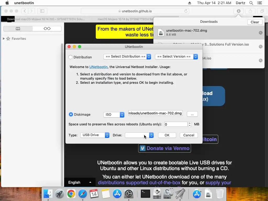Click UNetbootin USB stick dock icon
The height and width of the screenshot is (201, 268).
180,194
